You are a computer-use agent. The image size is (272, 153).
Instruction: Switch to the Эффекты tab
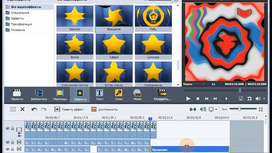(80, 95)
